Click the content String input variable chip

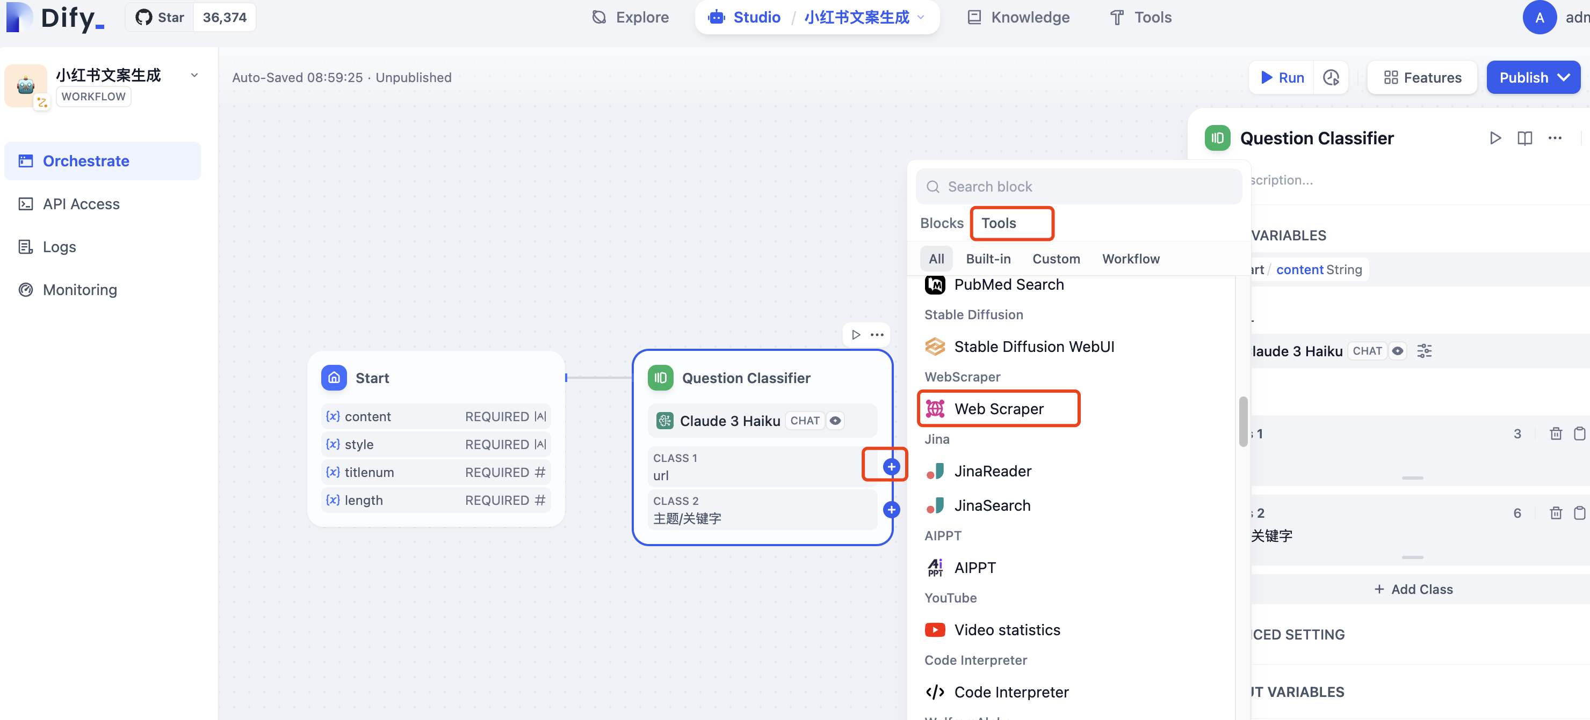click(1309, 270)
